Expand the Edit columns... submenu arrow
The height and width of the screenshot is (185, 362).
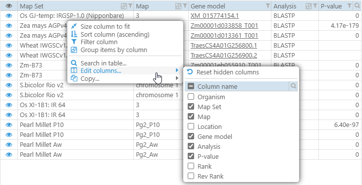coord(177,70)
